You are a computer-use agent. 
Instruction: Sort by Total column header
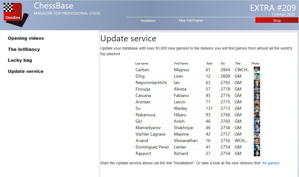(209, 64)
